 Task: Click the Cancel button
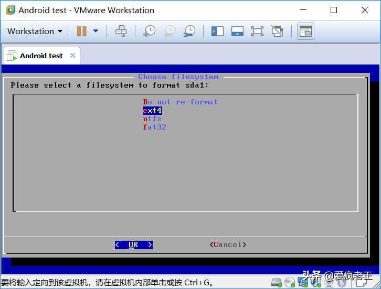[x=228, y=245]
